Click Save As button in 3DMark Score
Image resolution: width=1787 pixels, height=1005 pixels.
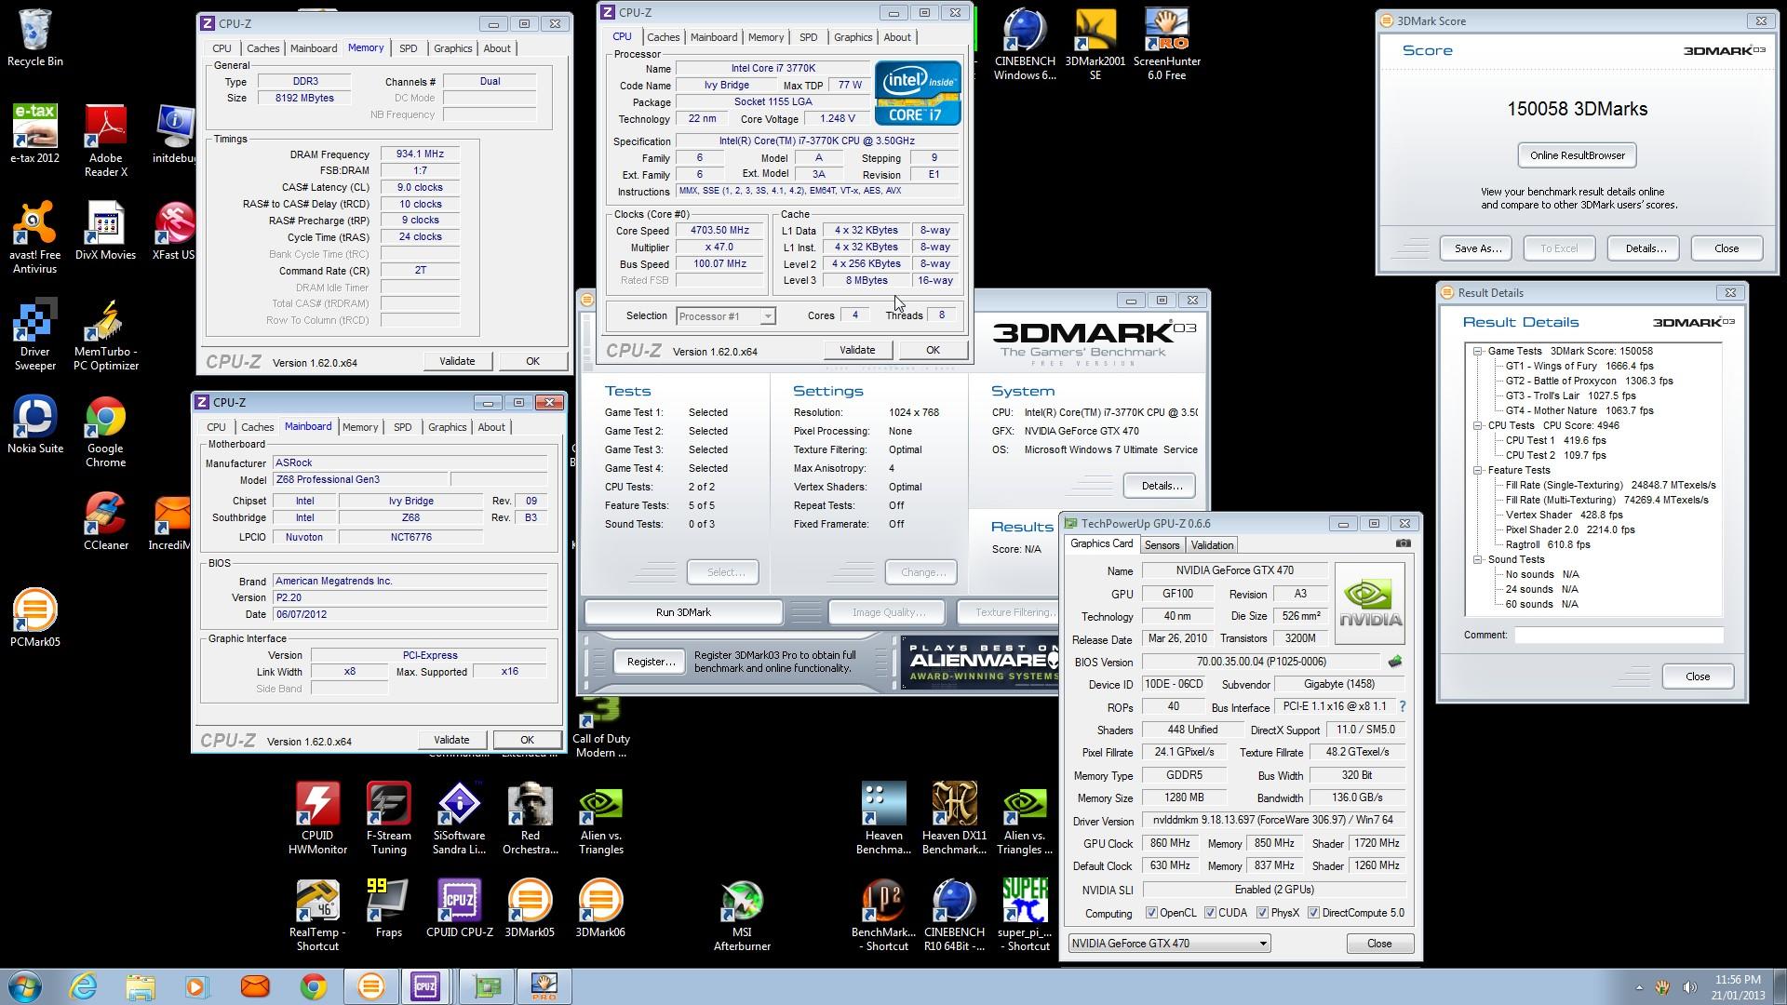coord(1477,248)
